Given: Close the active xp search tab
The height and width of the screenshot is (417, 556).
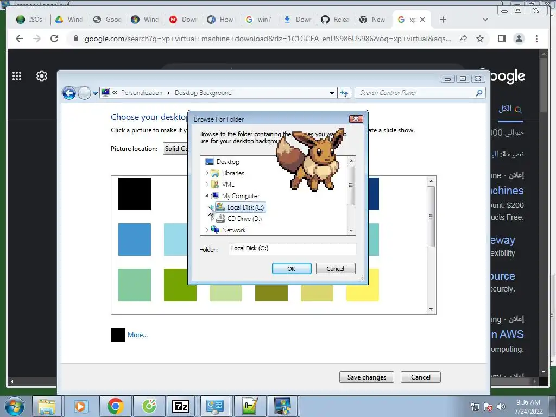Looking at the screenshot, I should pyautogui.click(x=422, y=20).
